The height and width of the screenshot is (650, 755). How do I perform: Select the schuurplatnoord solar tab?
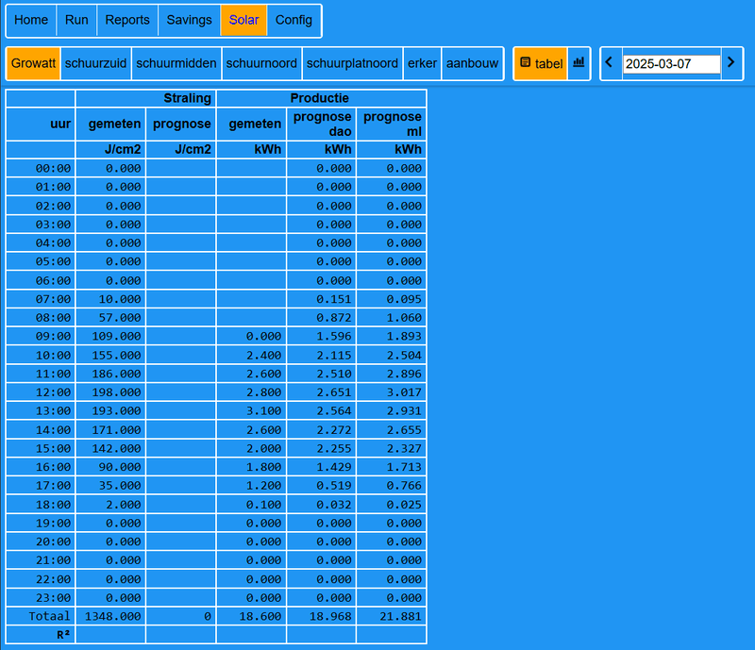click(x=352, y=63)
